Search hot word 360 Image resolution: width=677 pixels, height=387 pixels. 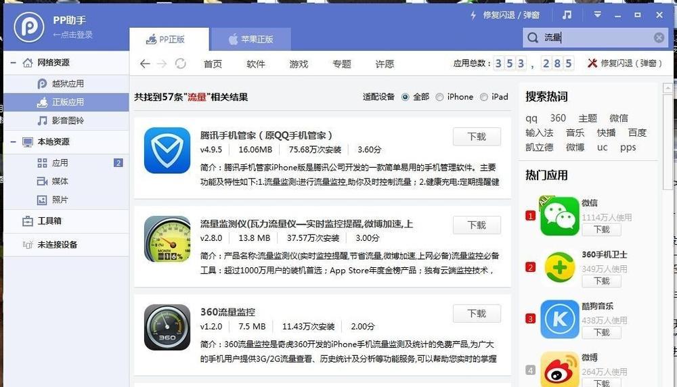pyautogui.click(x=558, y=118)
